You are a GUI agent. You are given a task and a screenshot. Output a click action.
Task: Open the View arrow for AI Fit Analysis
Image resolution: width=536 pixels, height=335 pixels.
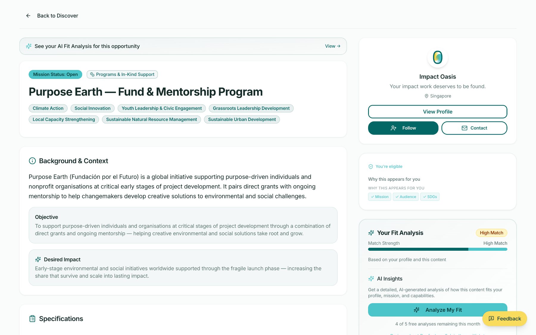[333, 46]
